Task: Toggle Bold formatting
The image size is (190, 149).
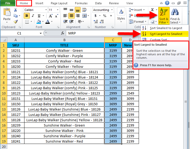Action: pos(27,16)
